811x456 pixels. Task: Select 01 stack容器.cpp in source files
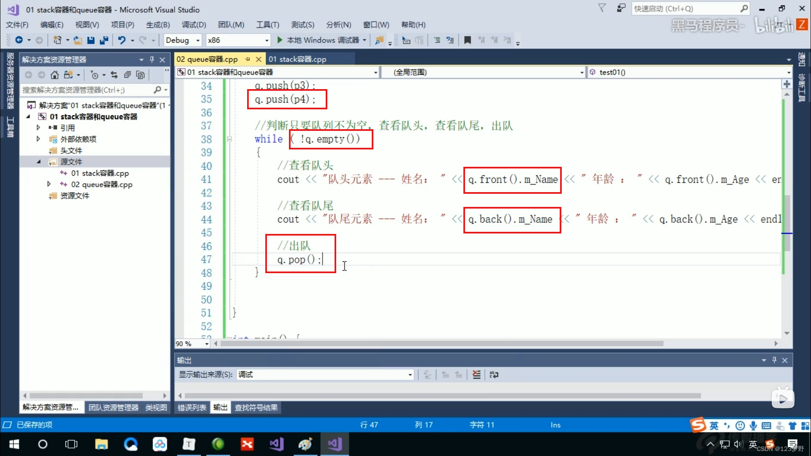[x=100, y=173]
